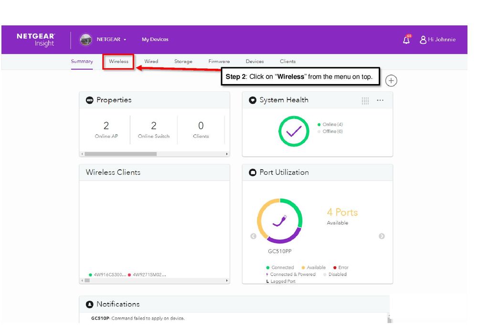Click the Available legend entry
Viewport: 477px width, 325px height.
click(313, 268)
